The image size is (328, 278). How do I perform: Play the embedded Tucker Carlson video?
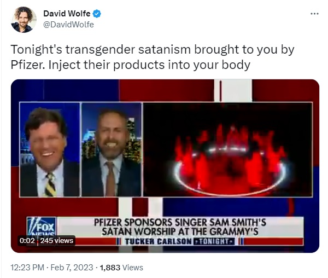(165, 166)
